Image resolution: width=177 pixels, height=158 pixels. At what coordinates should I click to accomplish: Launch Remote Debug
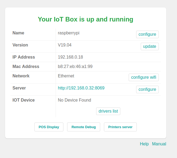[x=84, y=127]
